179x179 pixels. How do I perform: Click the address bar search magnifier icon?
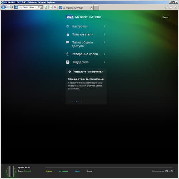pyautogui.click(x=38, y=8)
